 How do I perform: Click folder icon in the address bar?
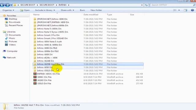click(x=15, y=5)
